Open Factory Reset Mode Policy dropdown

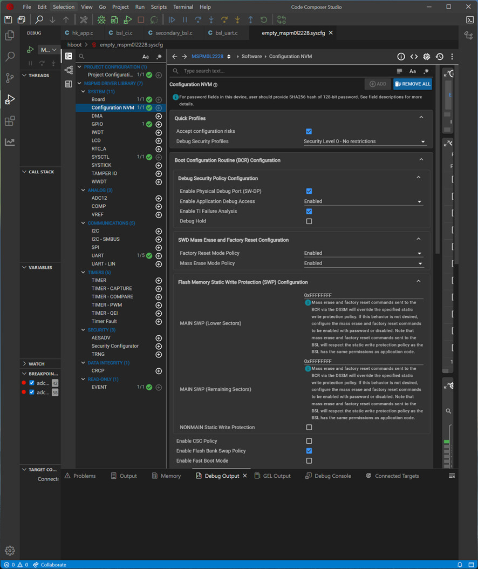pos(364,253)
